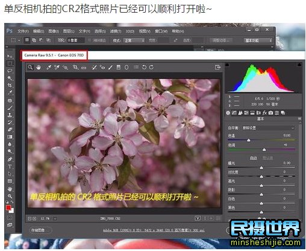The height and width of the screenshot is (251, 306).
Task: Open the 图像(I) menu
Action: (x=54, y=31)
